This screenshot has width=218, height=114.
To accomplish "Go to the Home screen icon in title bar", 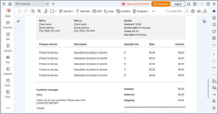I will pyautogui.click(x=10, y=4).
